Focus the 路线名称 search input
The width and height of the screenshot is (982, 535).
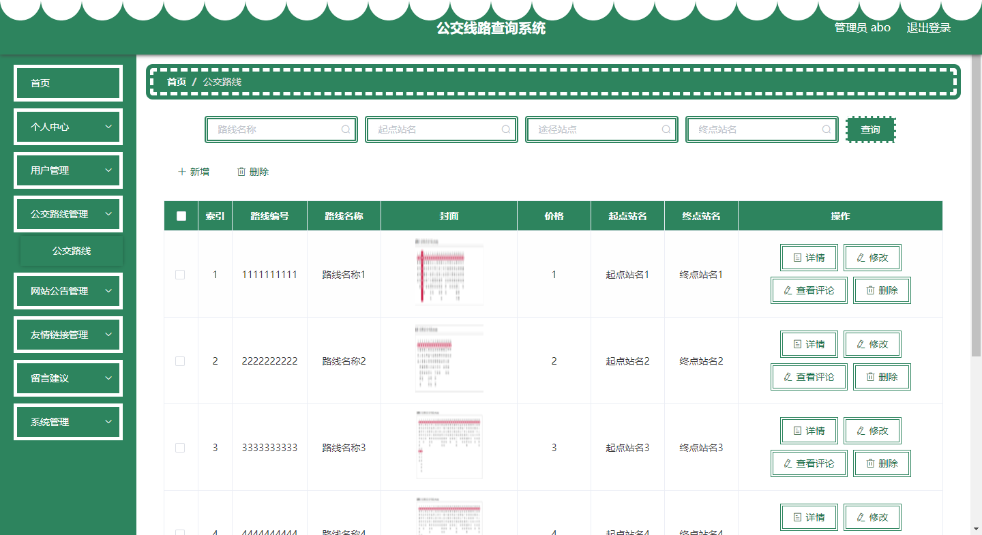pos(281,129)
